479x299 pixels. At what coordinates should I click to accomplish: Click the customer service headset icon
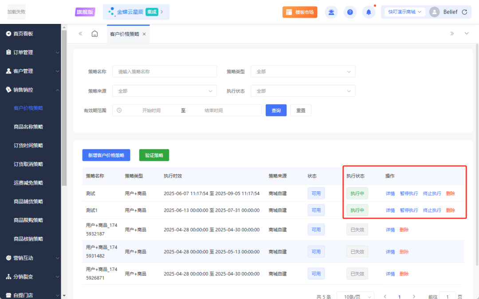pyautogui.click(x=331, y=12)
